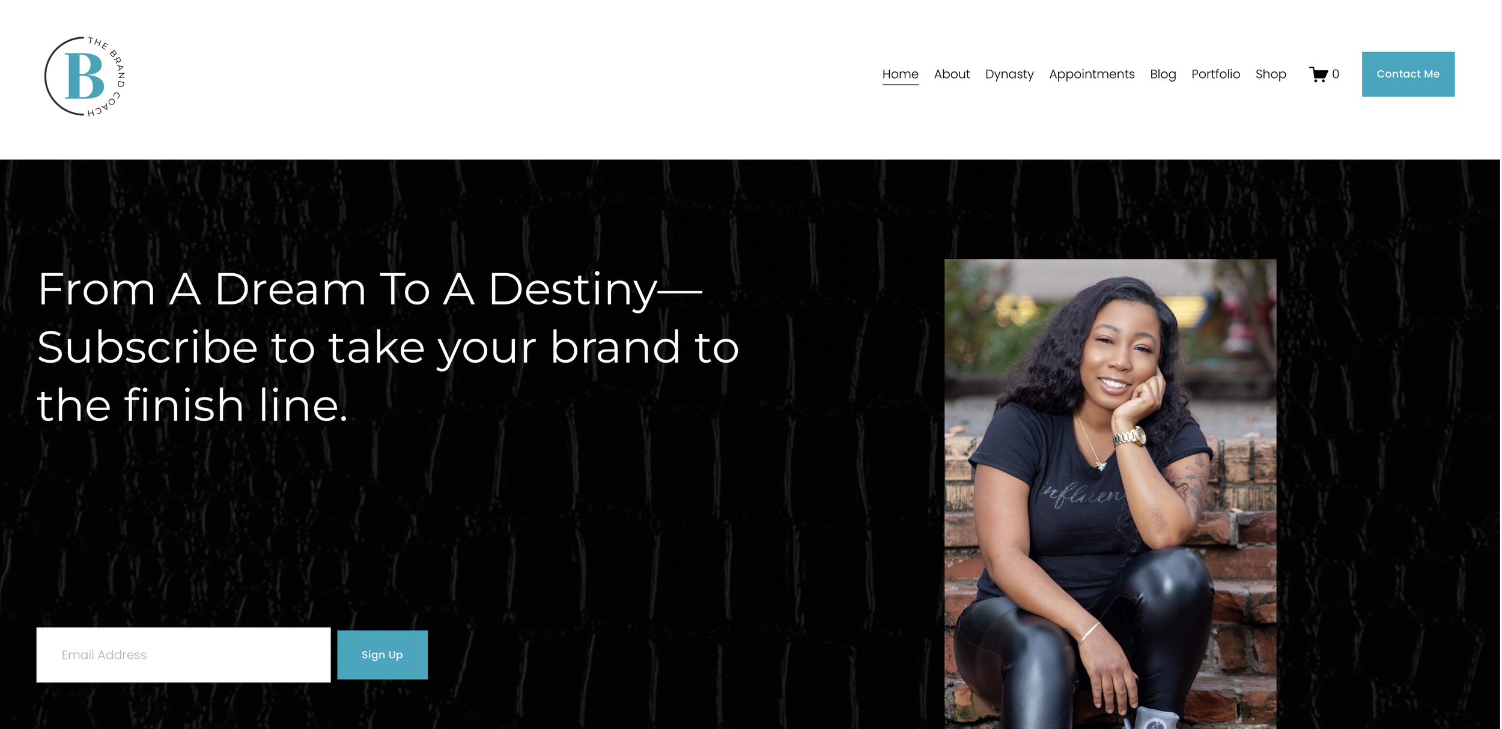
Task: Visit the Blog link
Action: (x=1163, y=74)
